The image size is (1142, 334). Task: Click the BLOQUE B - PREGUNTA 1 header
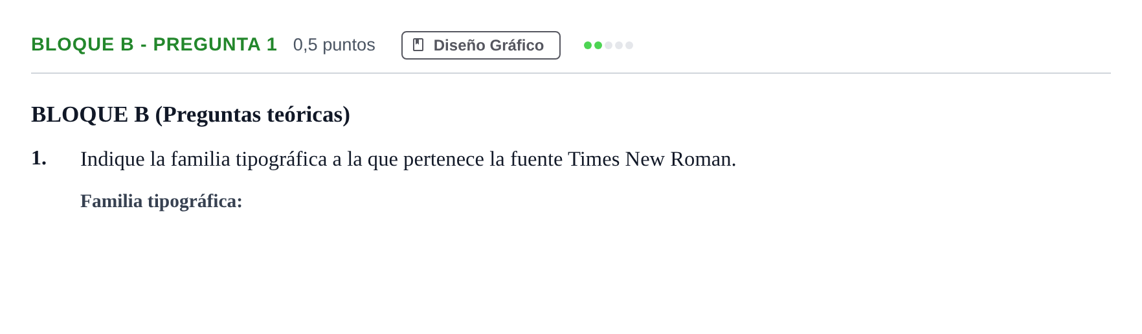pyautogui.click(x=154, y=45)
